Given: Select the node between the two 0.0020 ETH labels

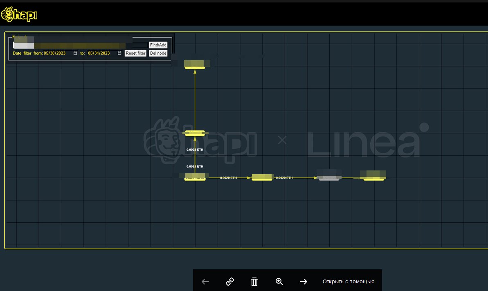Looking at the screenshot, I should click(262, 177).
